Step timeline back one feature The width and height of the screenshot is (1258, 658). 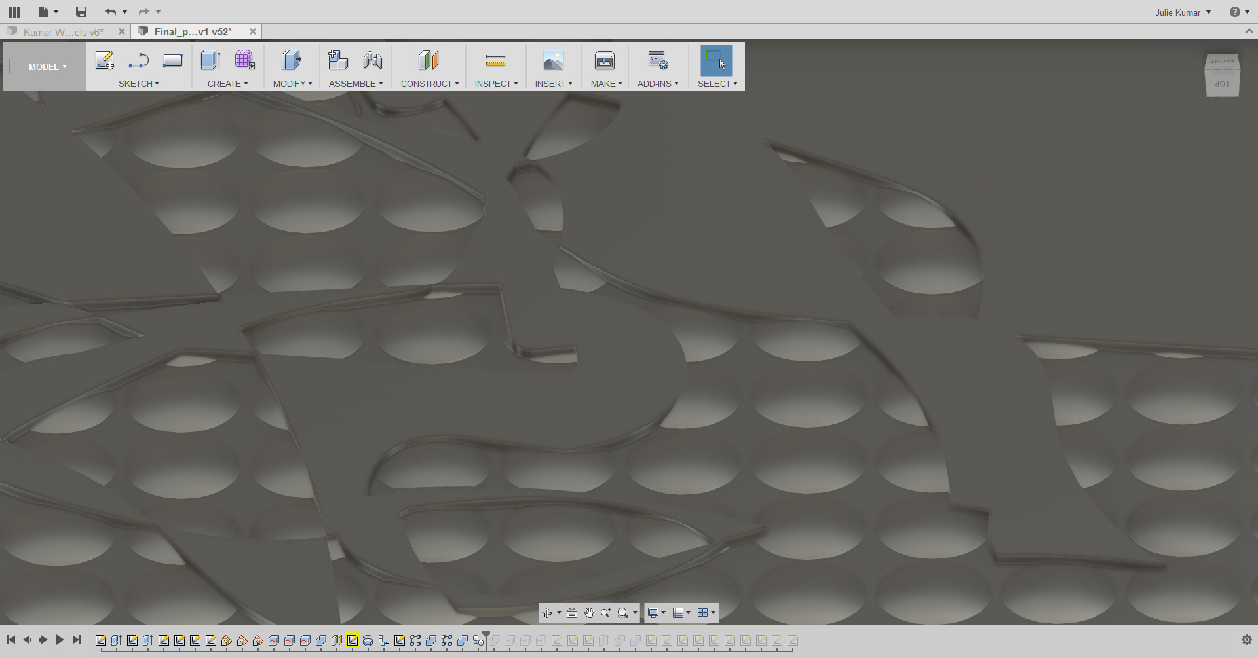click(x=27, y=640)
